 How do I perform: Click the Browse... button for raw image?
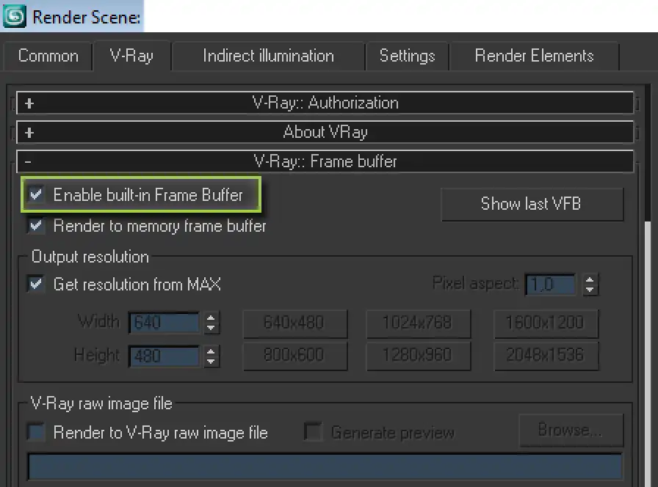pyautogui.click(x=571, y=431)
